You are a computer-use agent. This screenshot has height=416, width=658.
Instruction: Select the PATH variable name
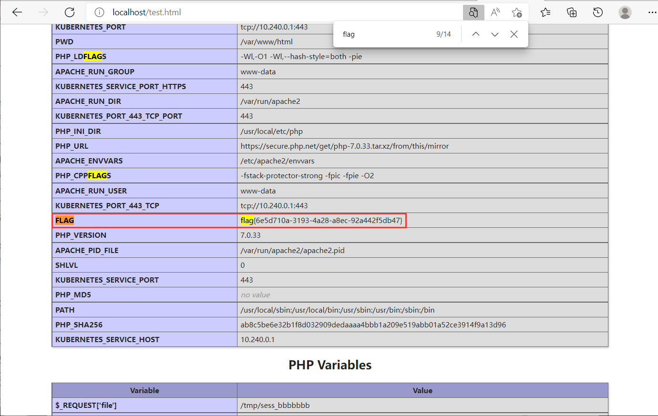(65, 310)
